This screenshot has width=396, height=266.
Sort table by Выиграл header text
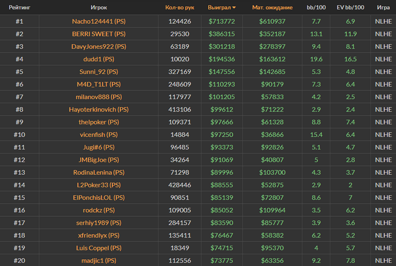click(x=219, y=7)
